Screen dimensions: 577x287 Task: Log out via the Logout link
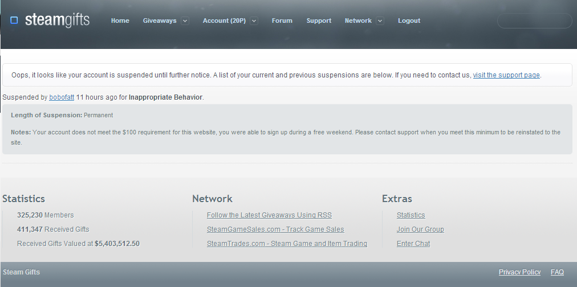point(409,21)
